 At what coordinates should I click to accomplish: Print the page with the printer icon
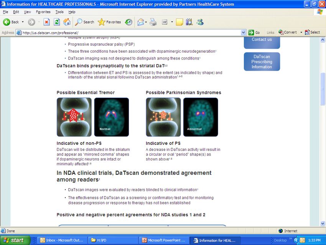[x=153, y=22]
